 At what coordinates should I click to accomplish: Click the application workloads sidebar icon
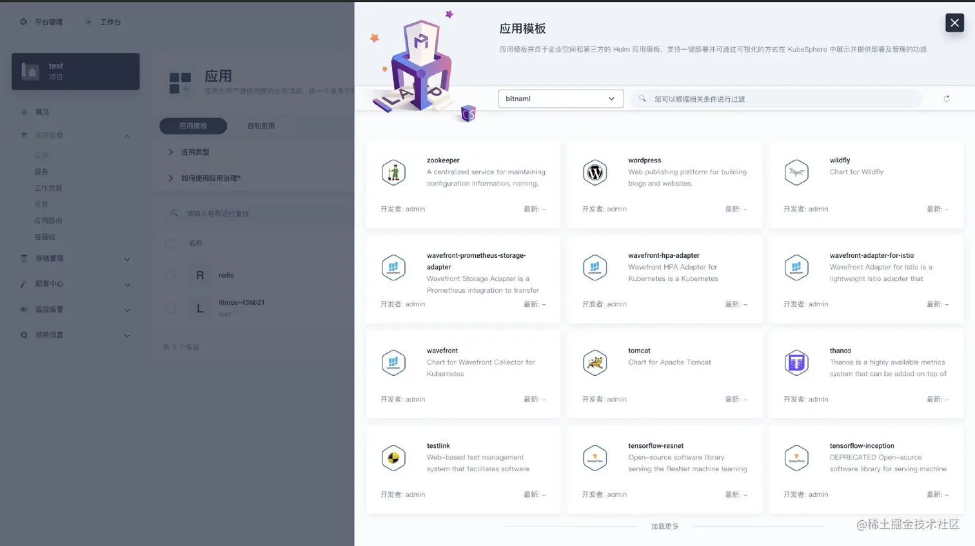tap(24, 135)
